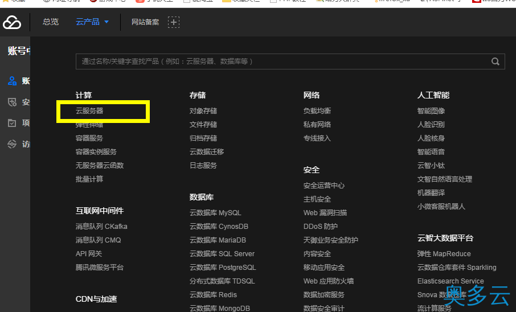Open 机器翻译 link

point(431,193)
